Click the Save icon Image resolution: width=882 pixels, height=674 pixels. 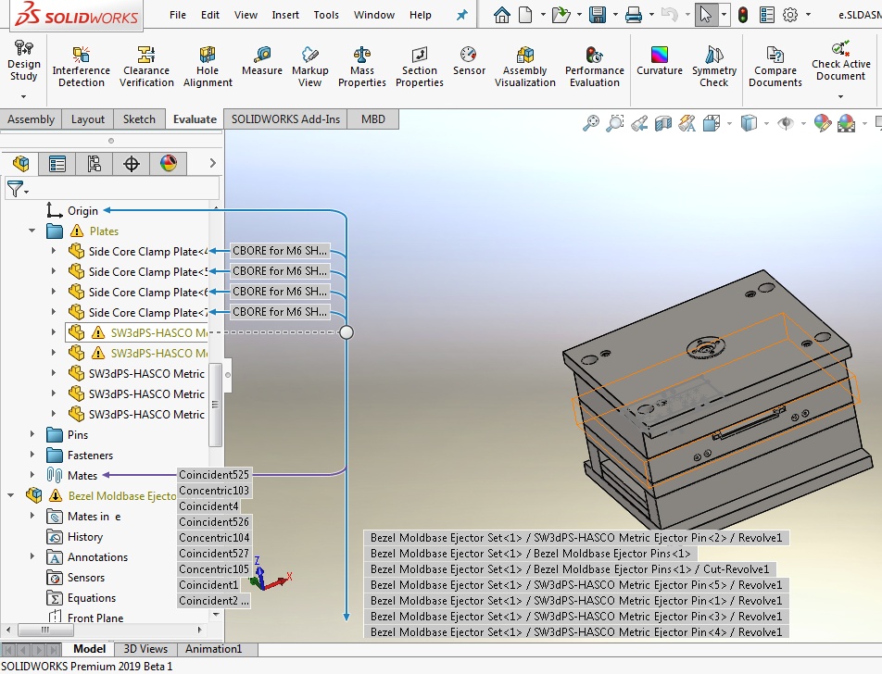click(x=598, y=15)
